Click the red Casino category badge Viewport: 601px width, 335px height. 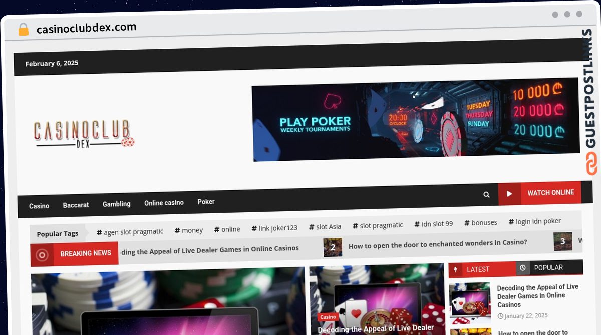pos(328,317)
